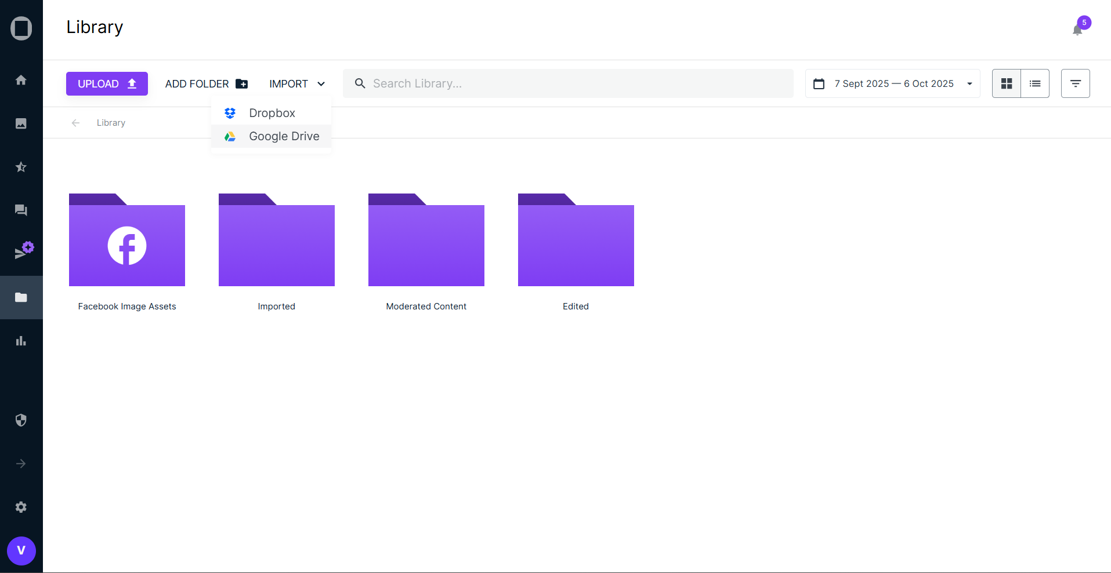Click the app logo in sidebar
Viewport: 1111px width, 573px height.
[x=21, y=28]
